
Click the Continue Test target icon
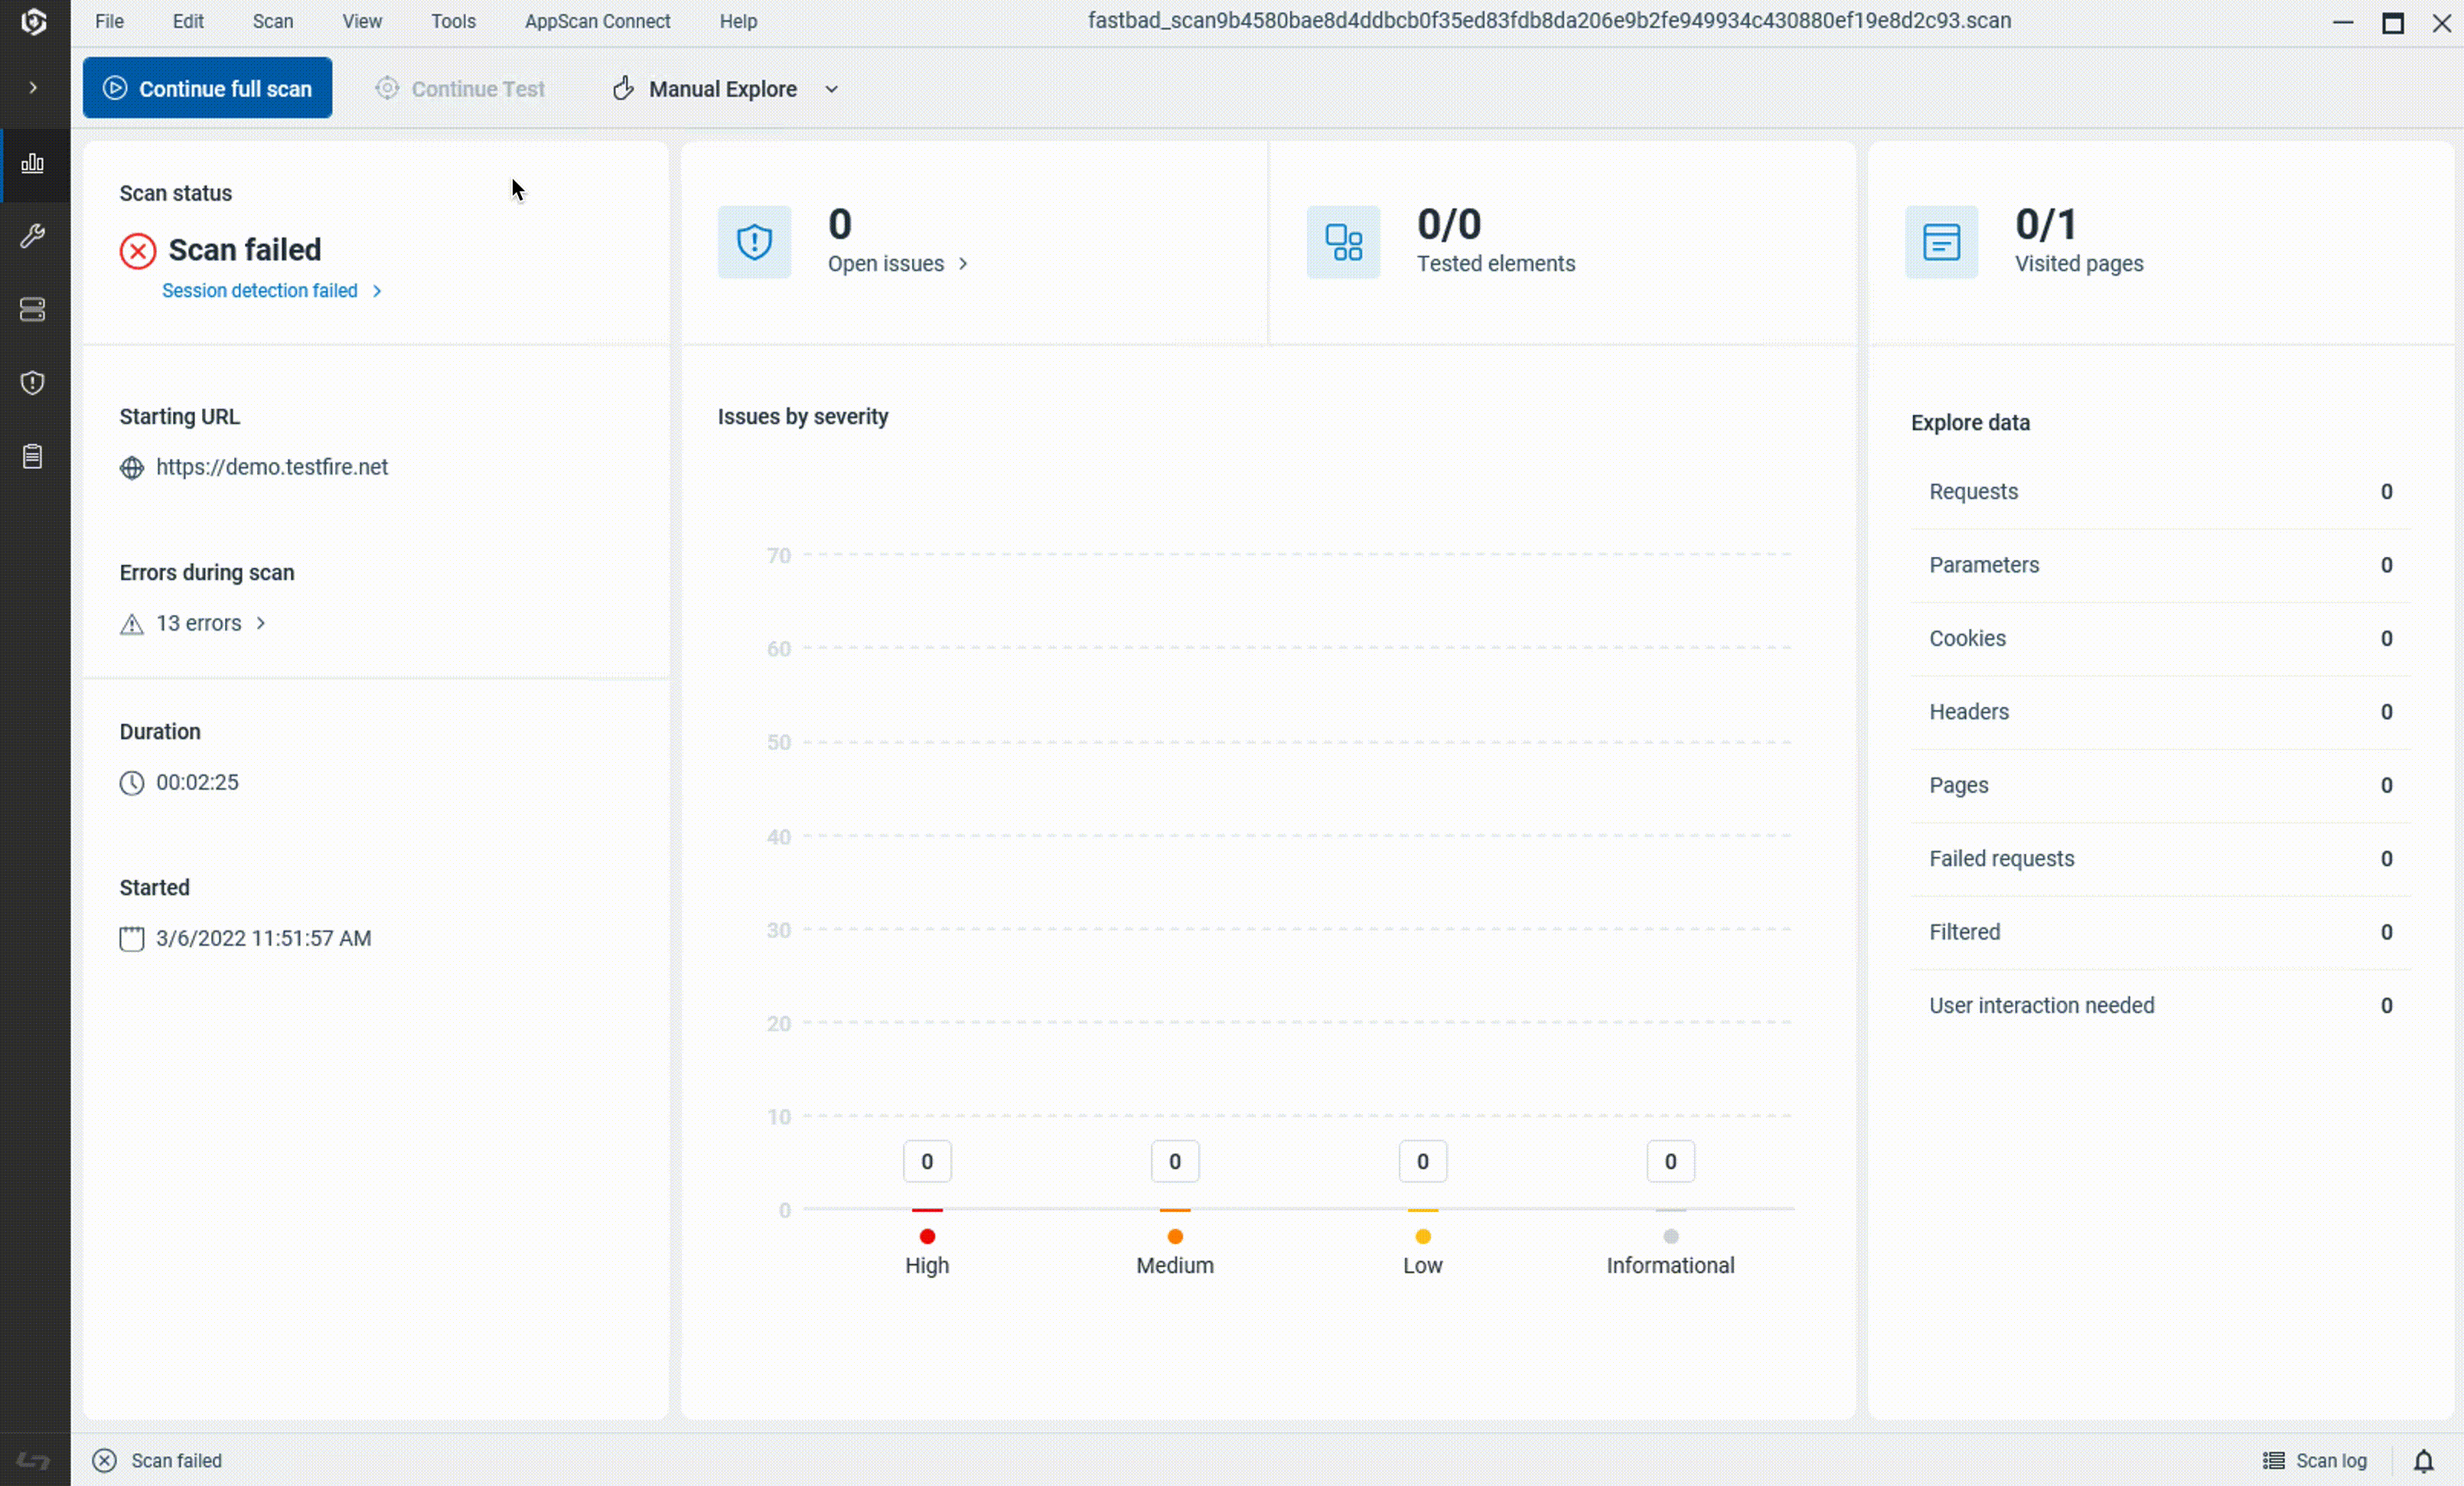pyautogui.click(x=387, y=88)
